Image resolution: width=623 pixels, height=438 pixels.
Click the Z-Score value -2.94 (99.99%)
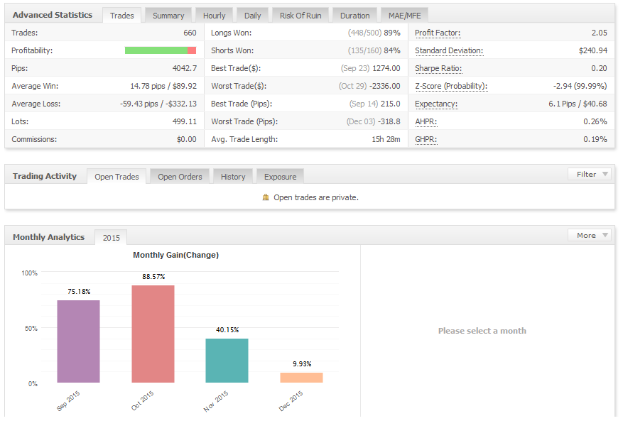pos(580,86)
